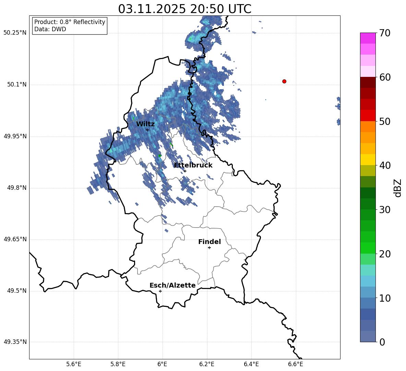Click the Wiltz location cross marker
This screenshot has width=406, height=371.
(147, 130)
